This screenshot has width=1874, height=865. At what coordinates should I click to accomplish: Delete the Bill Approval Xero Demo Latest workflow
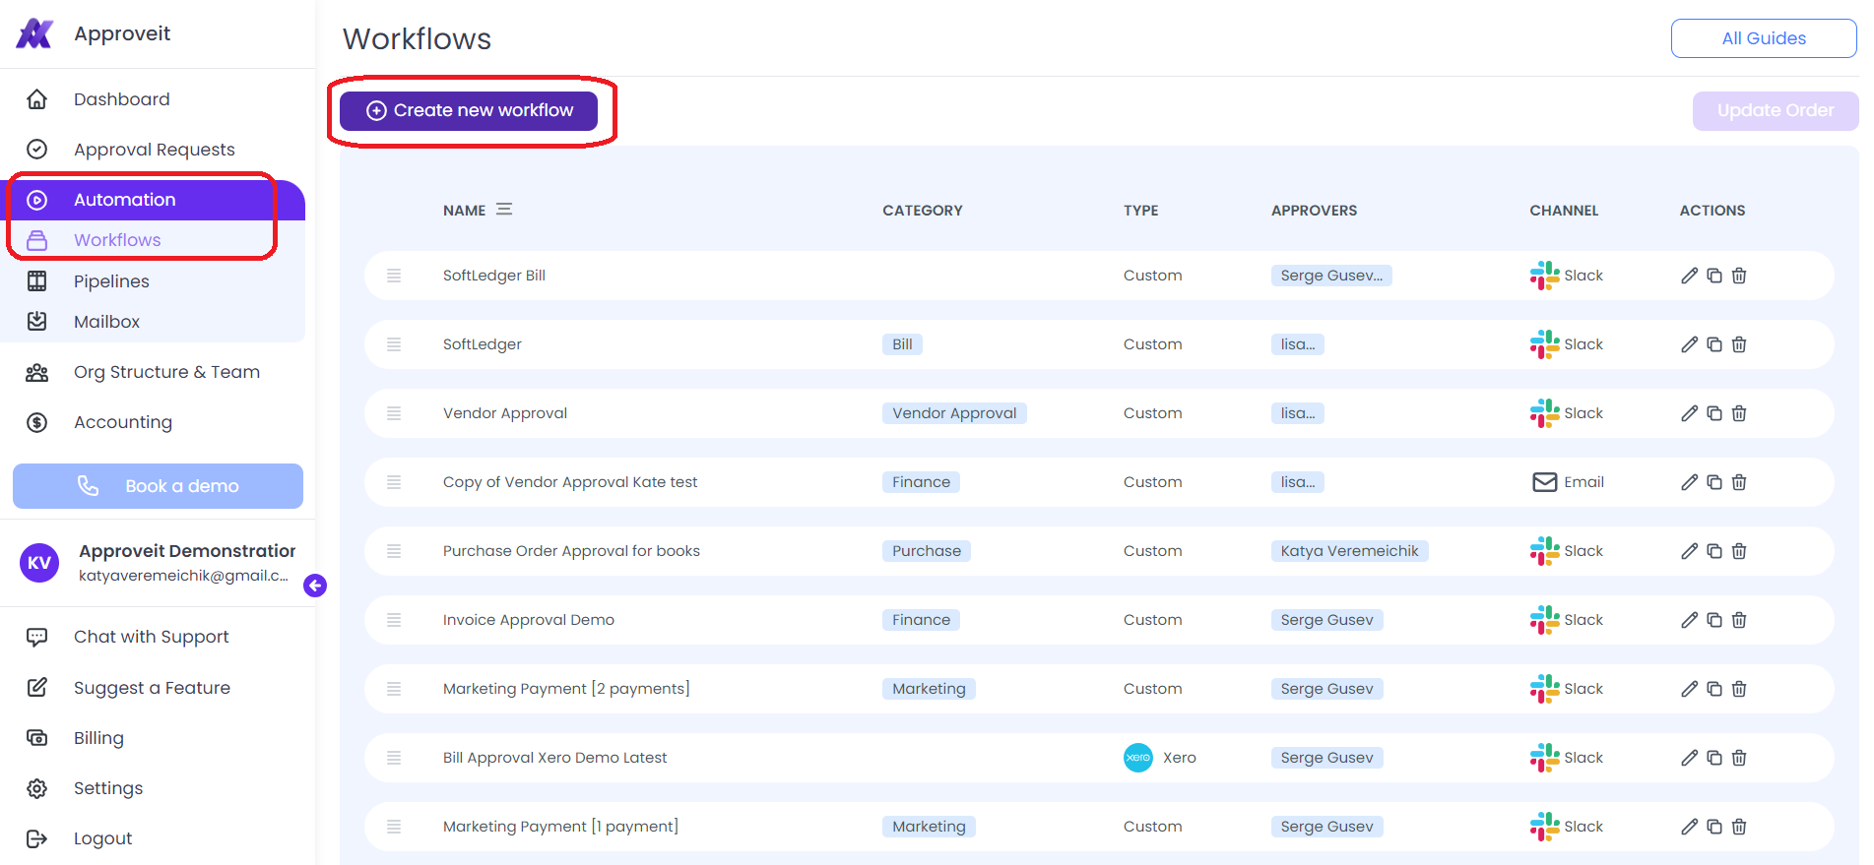[1739, 758]
